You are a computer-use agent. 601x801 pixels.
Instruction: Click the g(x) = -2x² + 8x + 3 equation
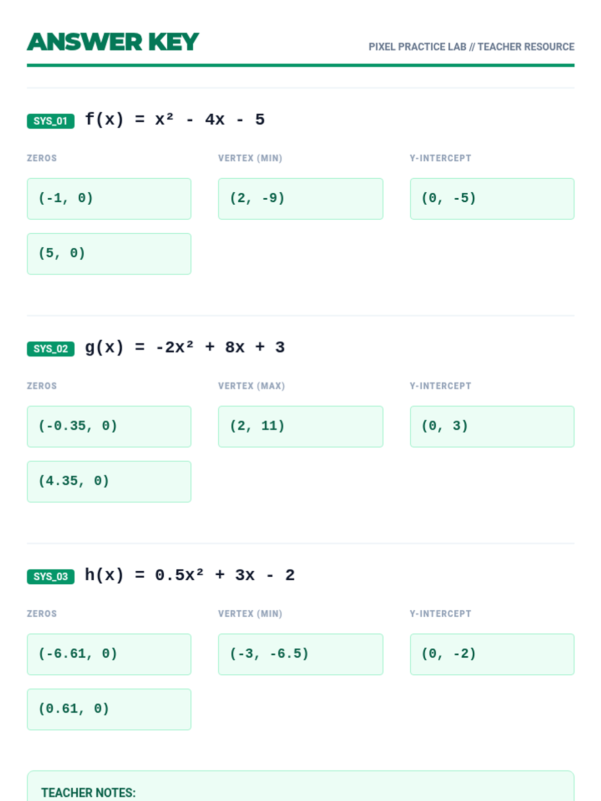[185, 347]
